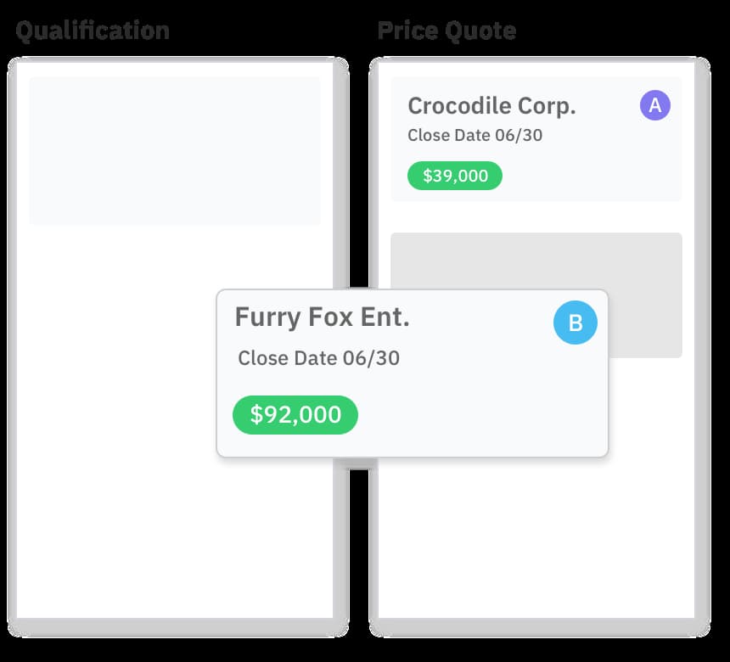Click Close Date on Furry Fox card
Image resolution: width=730 pixels, height=662 pixels.
318,358
